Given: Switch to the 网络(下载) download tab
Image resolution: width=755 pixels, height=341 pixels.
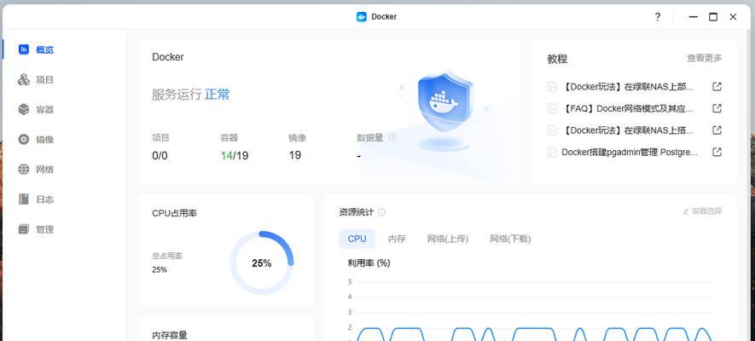Looking at the screenshot, I should [x=510, y=239].
